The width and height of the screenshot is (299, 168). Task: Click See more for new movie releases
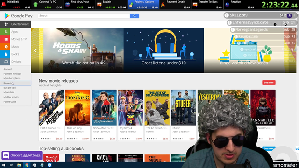point(269,83)
